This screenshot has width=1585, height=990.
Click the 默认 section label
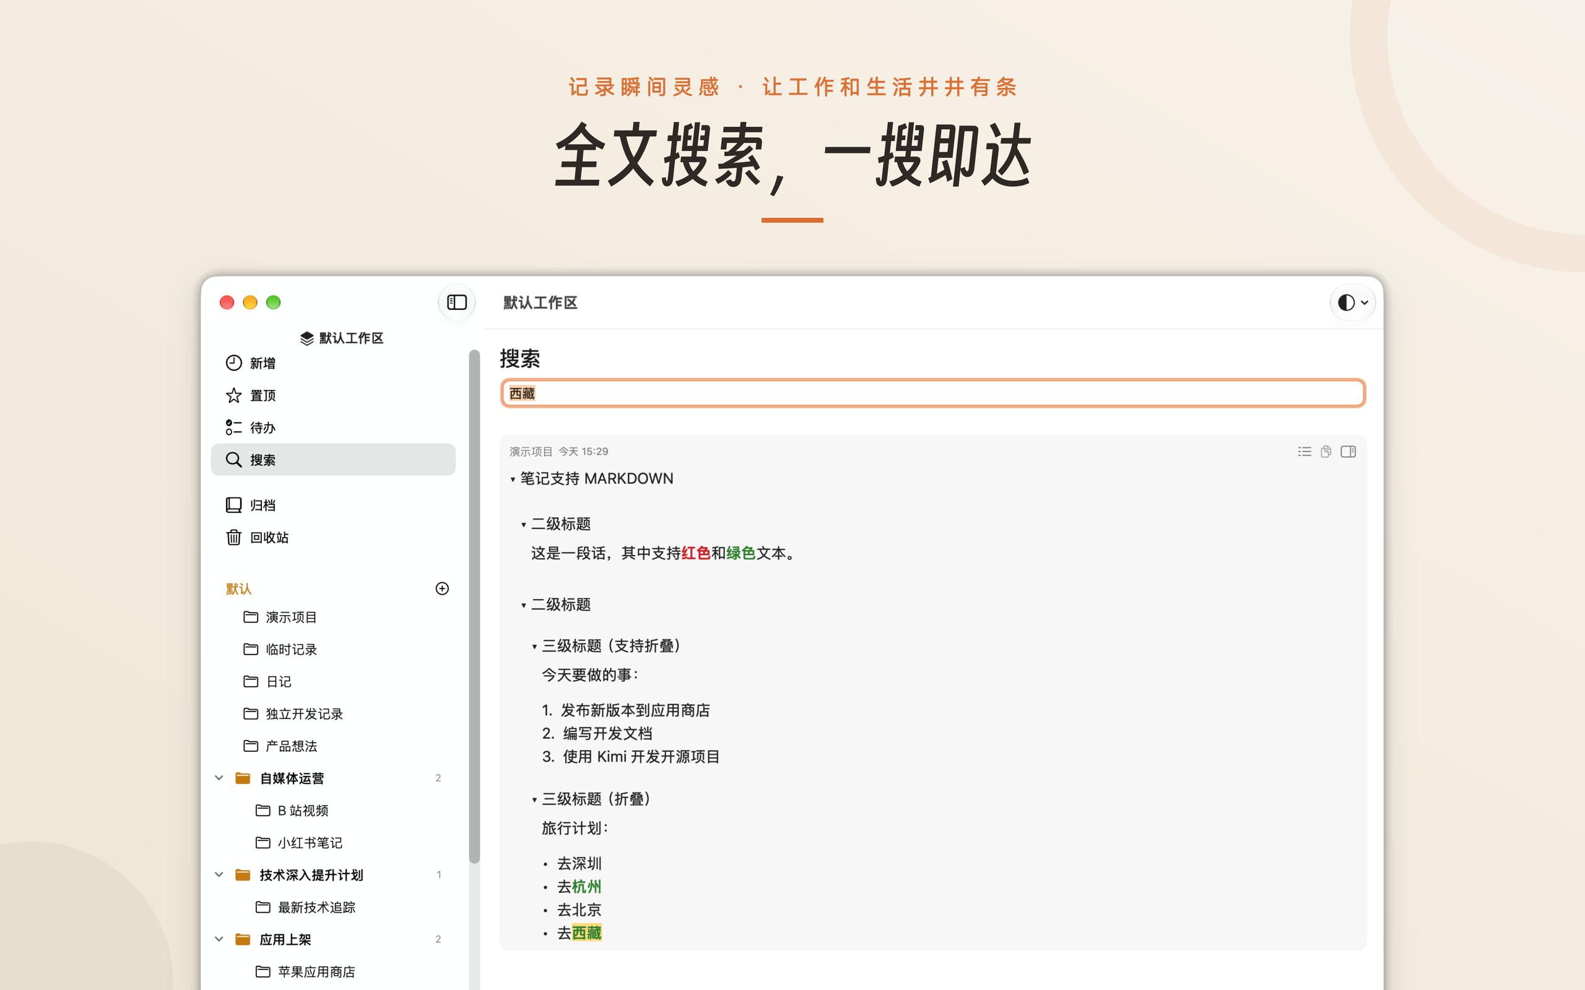tap(238, 588)
